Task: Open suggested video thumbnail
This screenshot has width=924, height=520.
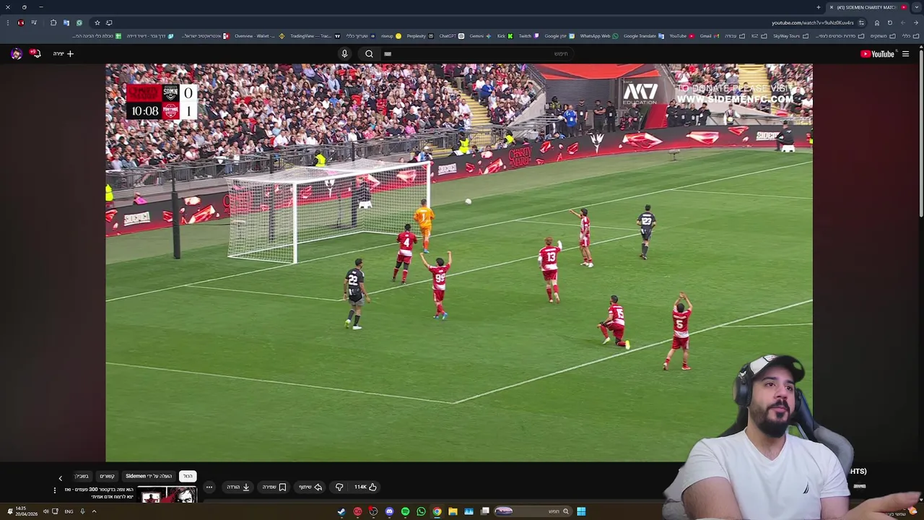Action: [x=167, y=495]
